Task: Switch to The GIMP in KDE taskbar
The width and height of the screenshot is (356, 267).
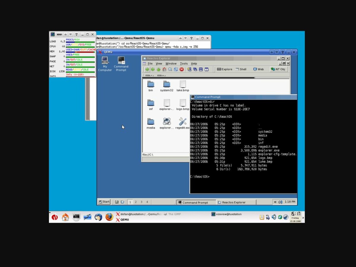Action: point(172,214)
